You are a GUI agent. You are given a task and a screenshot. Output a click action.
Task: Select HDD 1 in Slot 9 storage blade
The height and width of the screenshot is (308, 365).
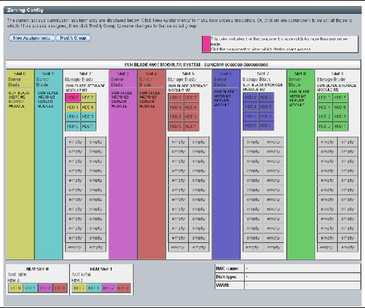pyautogui.click(x=340, y=126)
